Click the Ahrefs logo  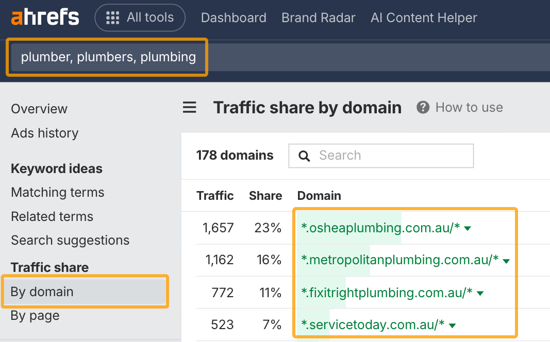[x=45, y=18]
